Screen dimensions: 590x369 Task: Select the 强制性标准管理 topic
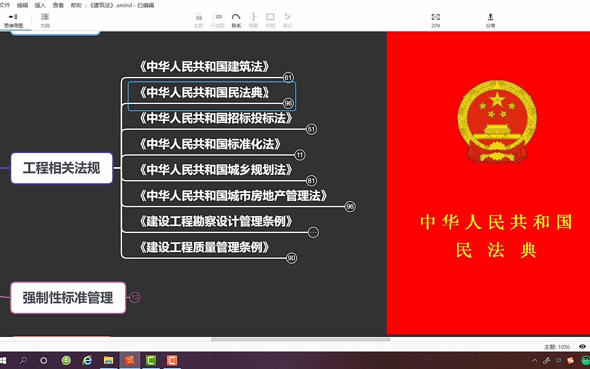[x=68, y=298]
